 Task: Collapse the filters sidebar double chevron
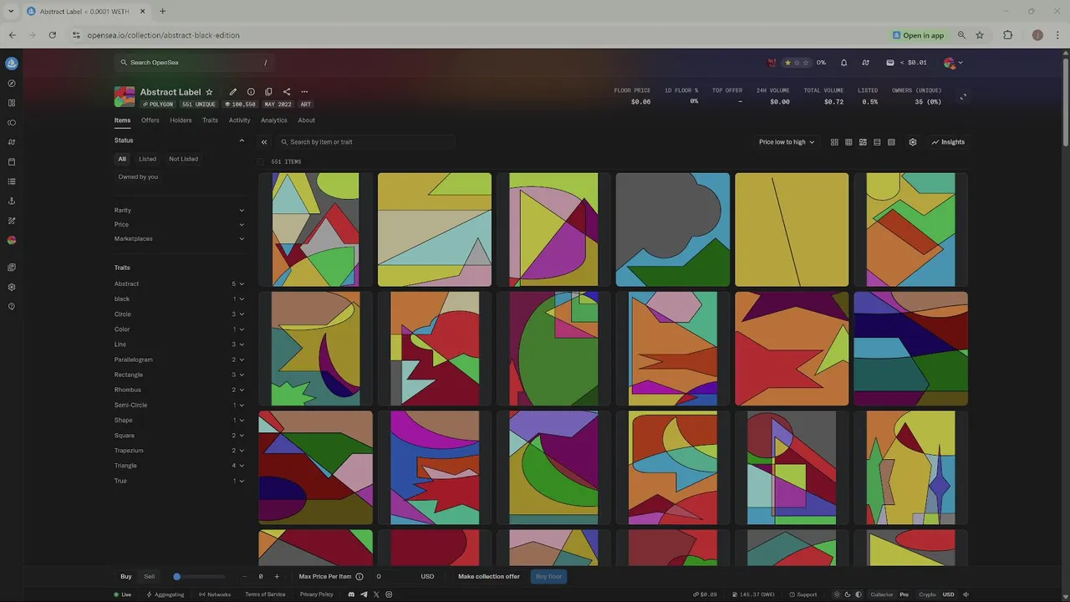264,142
